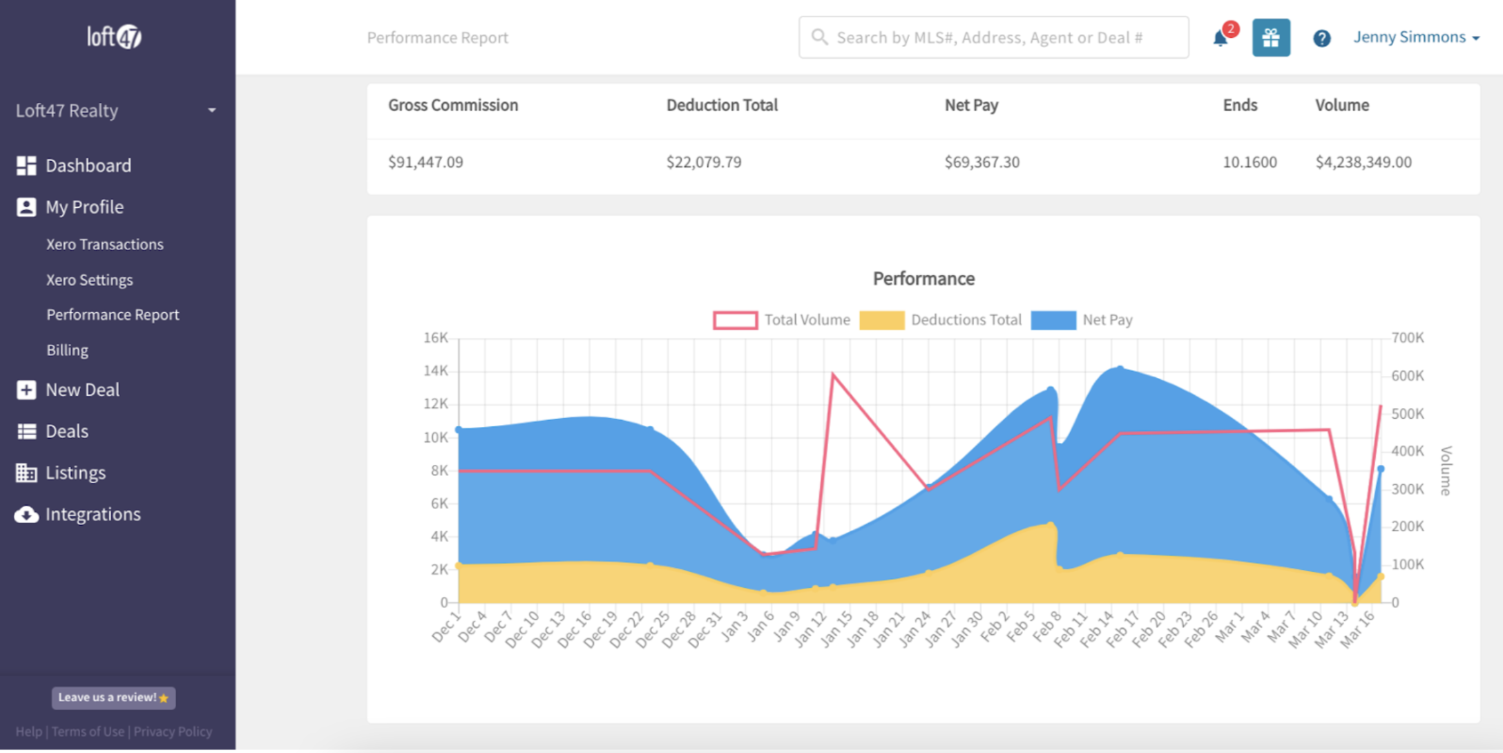Click the My Profile person icon
The width and height of the screenshot is (1503, 753).
coord(26,207)
